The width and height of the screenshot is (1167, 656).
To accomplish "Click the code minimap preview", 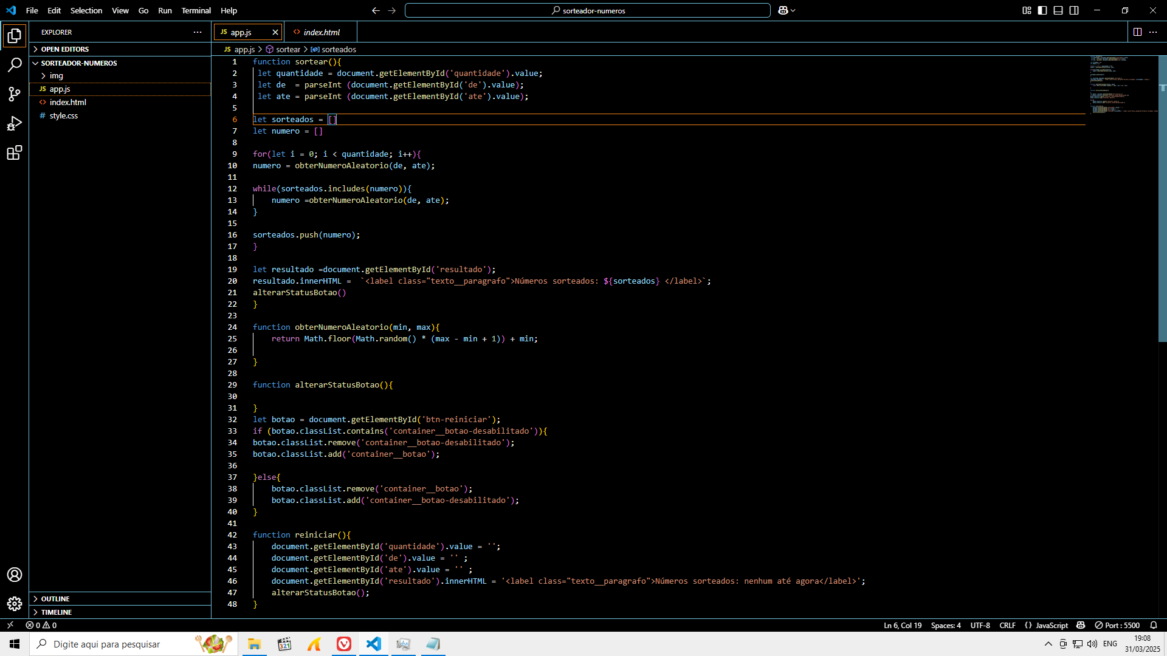I will coord(1123,85).
